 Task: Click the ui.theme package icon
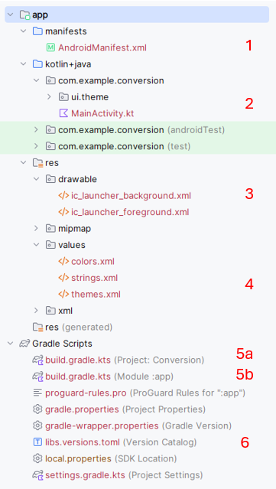63,97
